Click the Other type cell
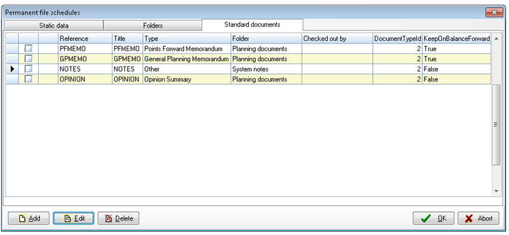 pyautogui.click(x=187, y=69)
